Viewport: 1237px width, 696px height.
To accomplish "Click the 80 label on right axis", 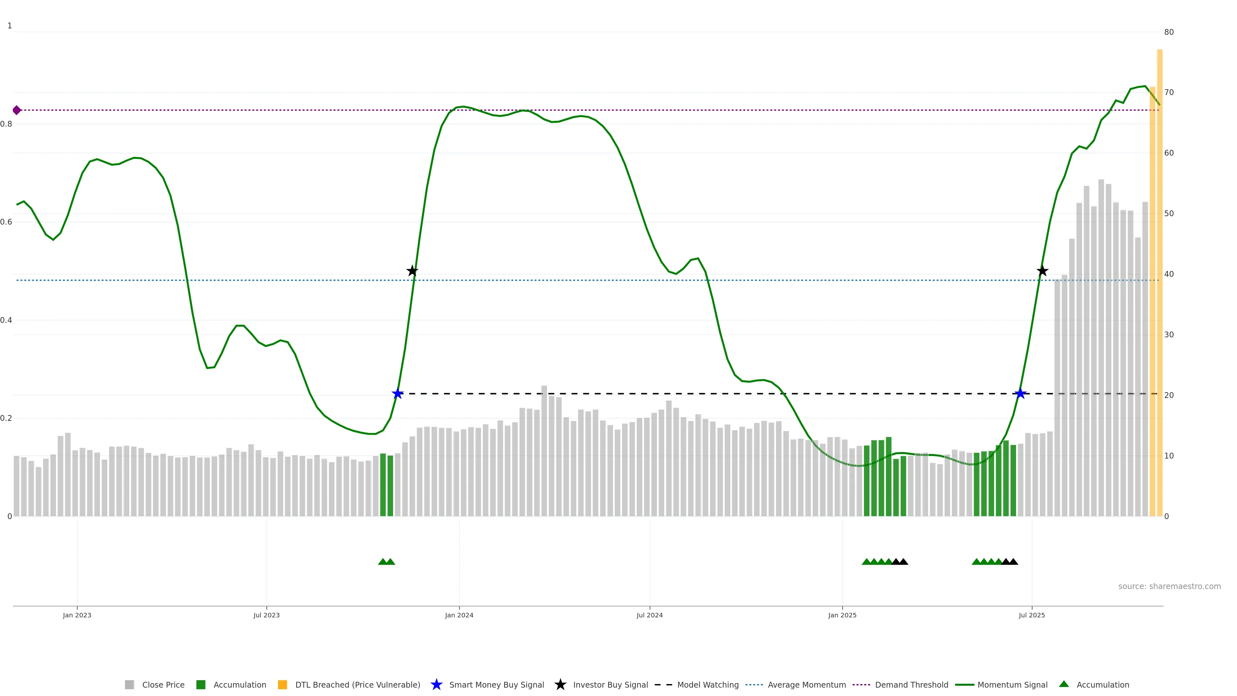I will [1169, 32].
